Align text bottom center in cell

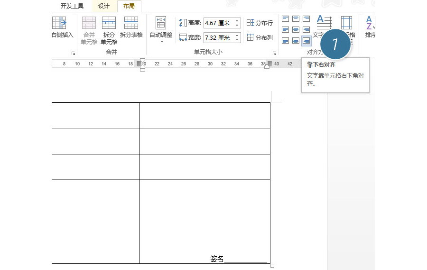point(296,41)
